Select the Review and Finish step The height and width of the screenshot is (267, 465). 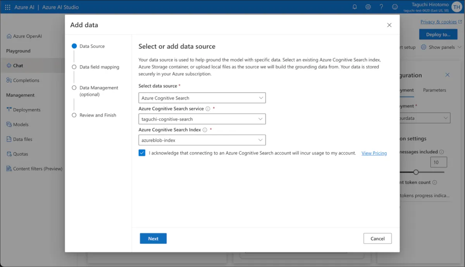click(x=98, y=115)
